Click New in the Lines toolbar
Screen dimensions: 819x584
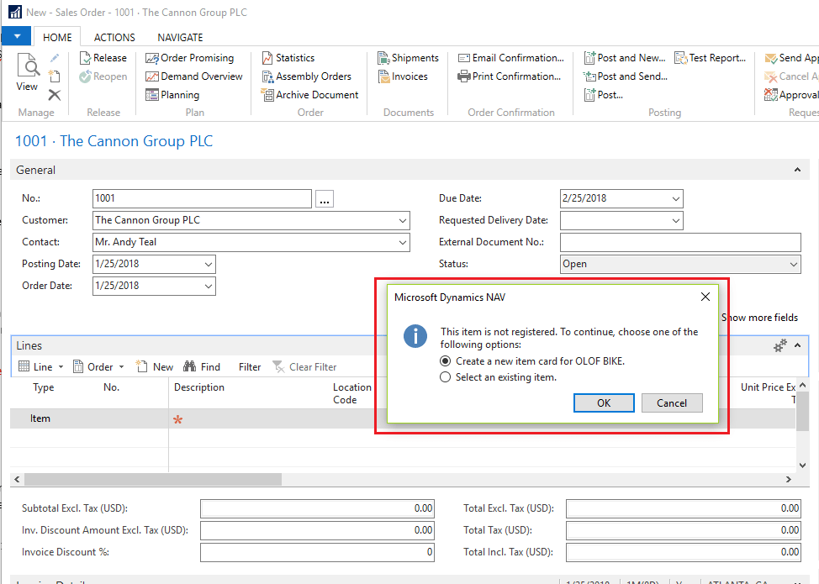tap(155, 367)
